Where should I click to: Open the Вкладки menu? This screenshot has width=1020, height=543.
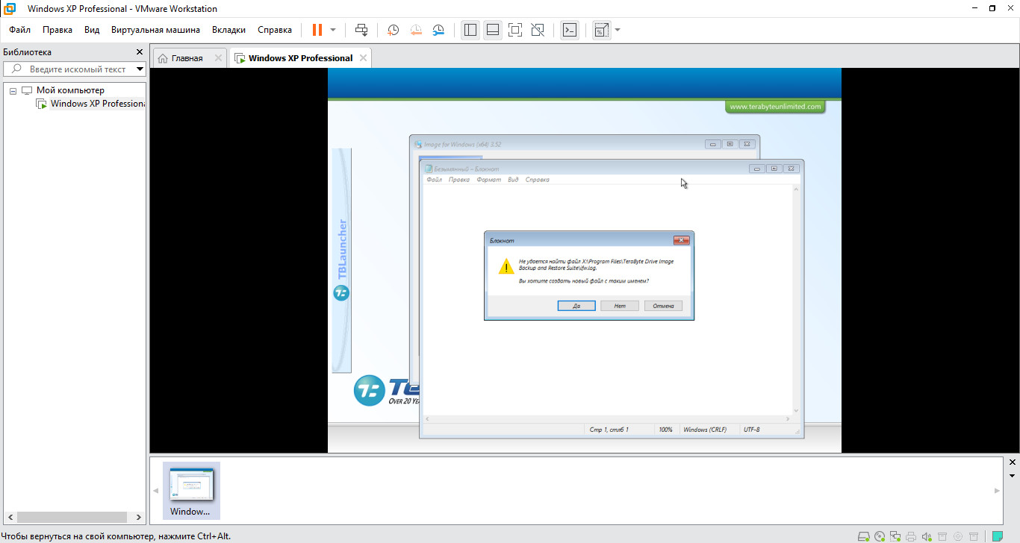pyautogui.click(x=228, y=30)
